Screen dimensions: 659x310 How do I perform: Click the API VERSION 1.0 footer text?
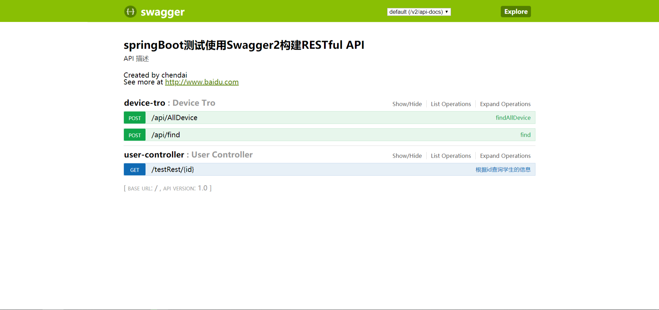[185, 188]
